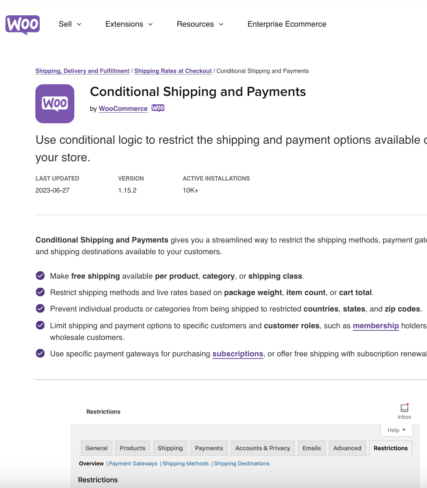Expand the Extensions menu

click(129, 24)
